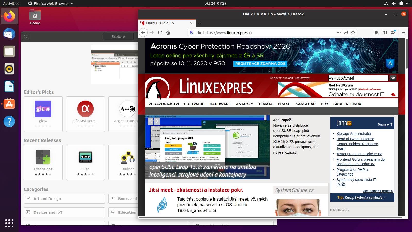412x232 pixels.
Task: Go back with Firefox back arrow
Action: (x=143, y=32)
